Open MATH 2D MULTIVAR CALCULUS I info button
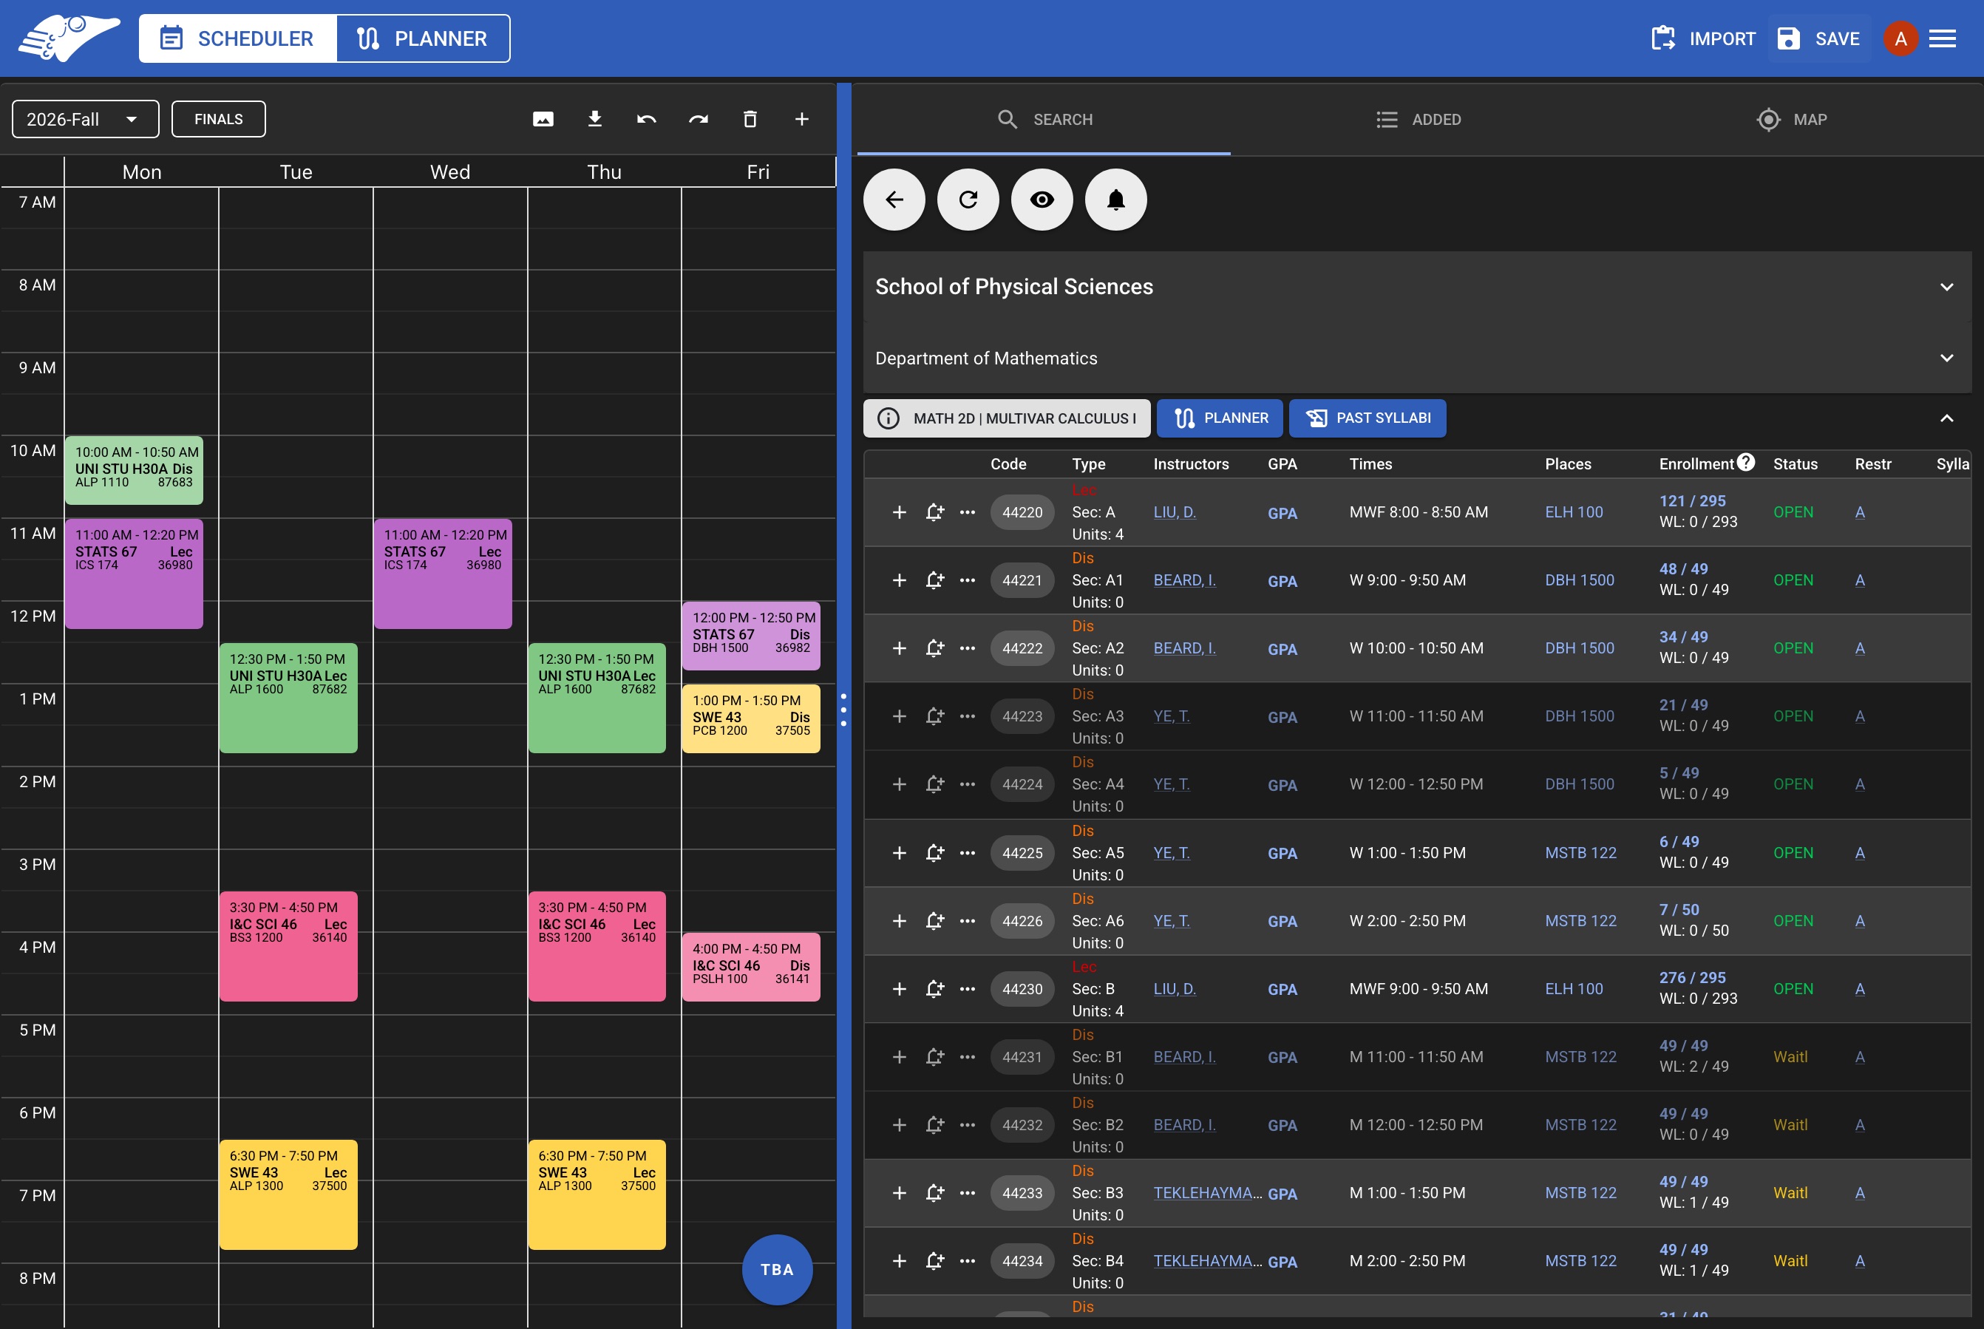Screen dimensions: 1984x1329 [x=1007, y=418]
